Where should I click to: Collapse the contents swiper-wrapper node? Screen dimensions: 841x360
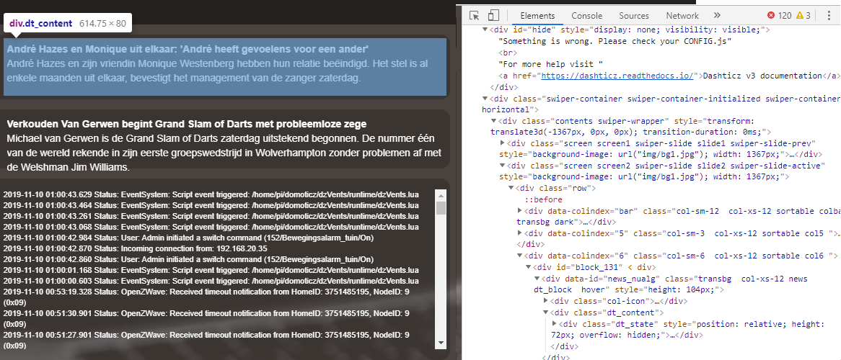(494, 122)
